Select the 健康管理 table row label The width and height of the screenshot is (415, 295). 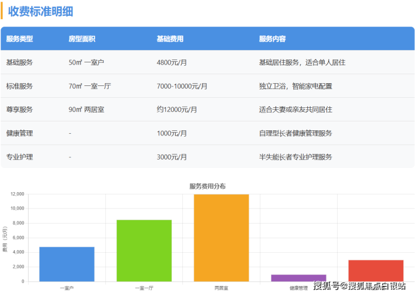pyautogui.click(x=20, y=134)
